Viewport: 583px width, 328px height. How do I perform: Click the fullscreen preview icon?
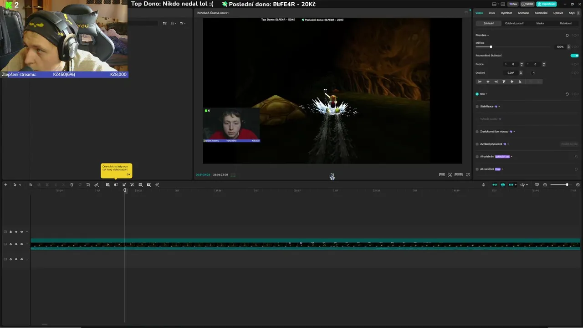tap(468, 174)
